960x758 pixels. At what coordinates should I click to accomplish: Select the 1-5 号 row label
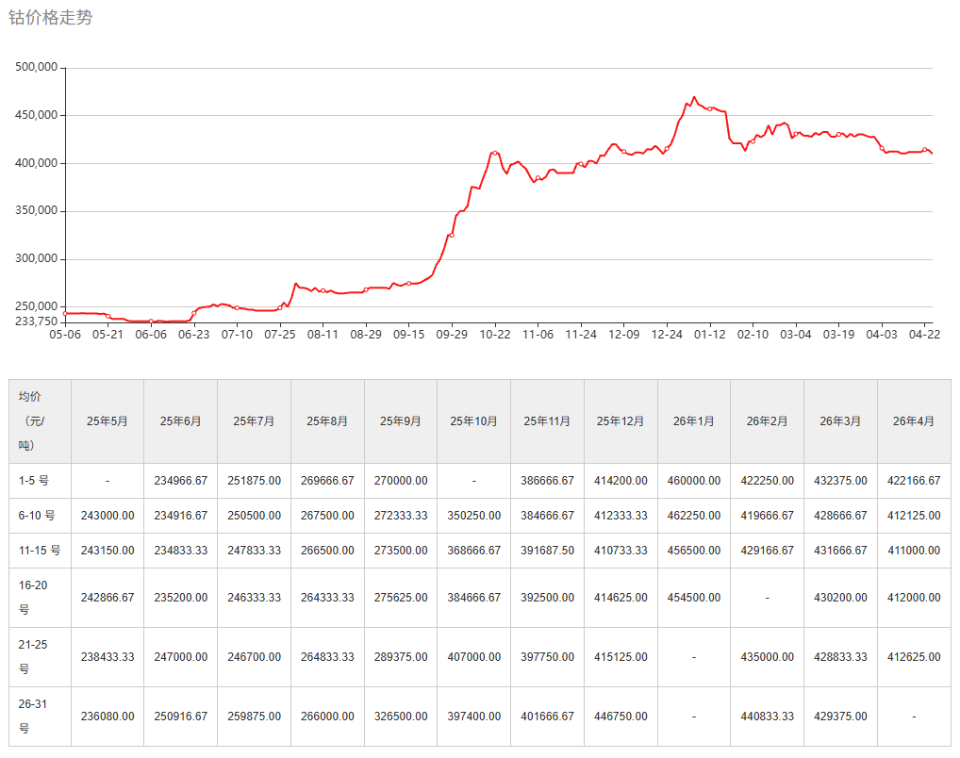(34, 481)
